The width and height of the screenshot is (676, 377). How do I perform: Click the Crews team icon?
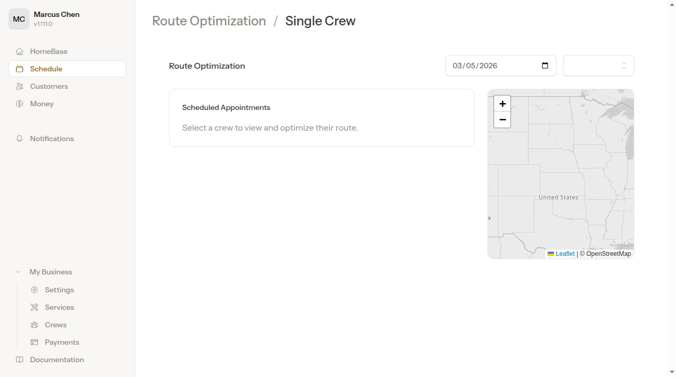(34, 325)
